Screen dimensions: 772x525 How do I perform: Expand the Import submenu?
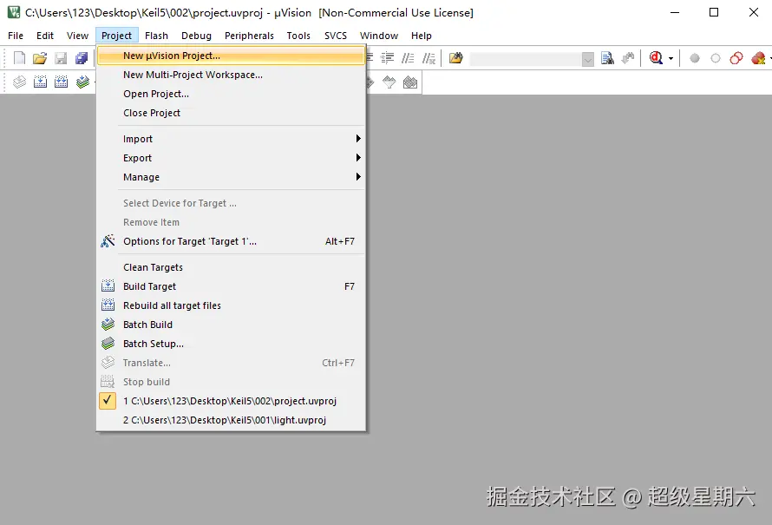click(232, 139)
